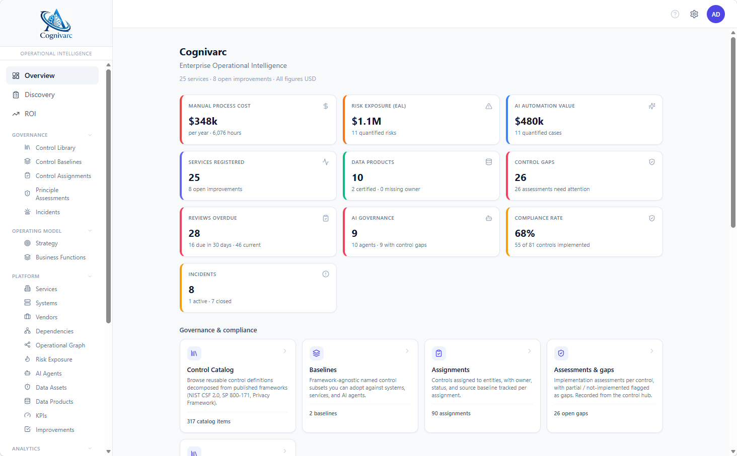This screenshot has height=456, width=737.
Task: Open the help question-mark icon
Action: pos(675,14)
